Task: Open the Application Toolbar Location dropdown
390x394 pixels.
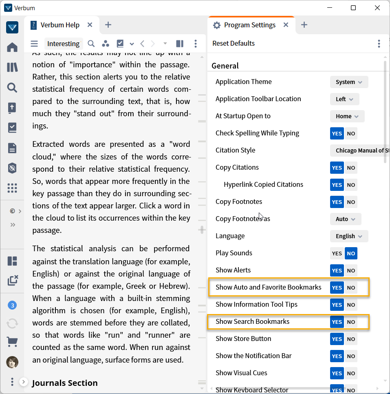Action: 344,99
